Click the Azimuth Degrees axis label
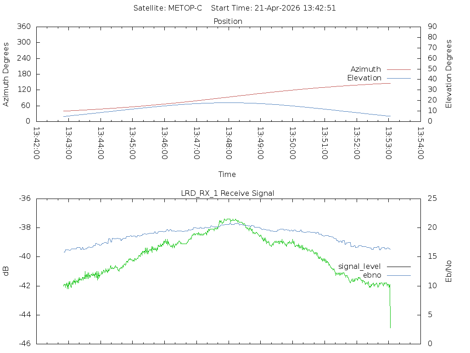 tap(6, 74)
